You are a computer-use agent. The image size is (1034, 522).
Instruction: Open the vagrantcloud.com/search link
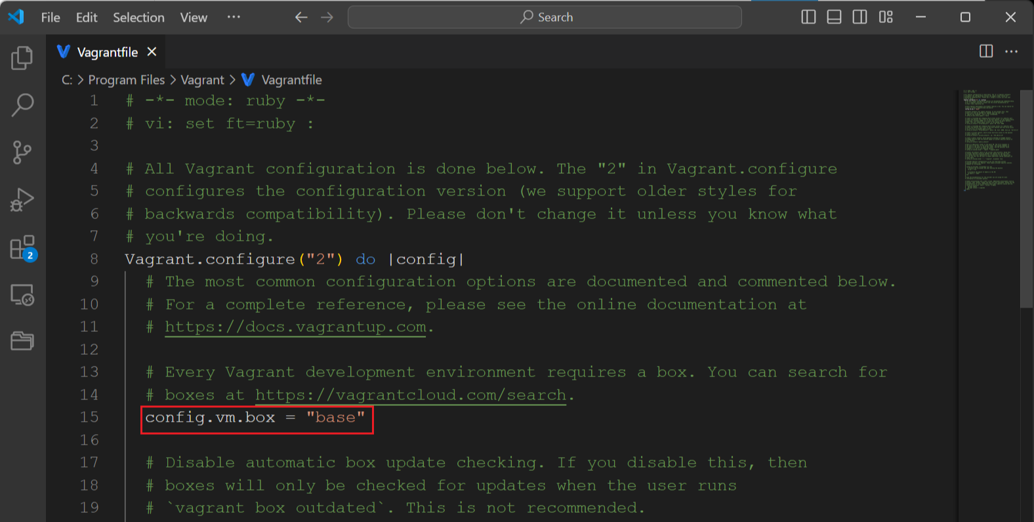(x=411, y=395)
